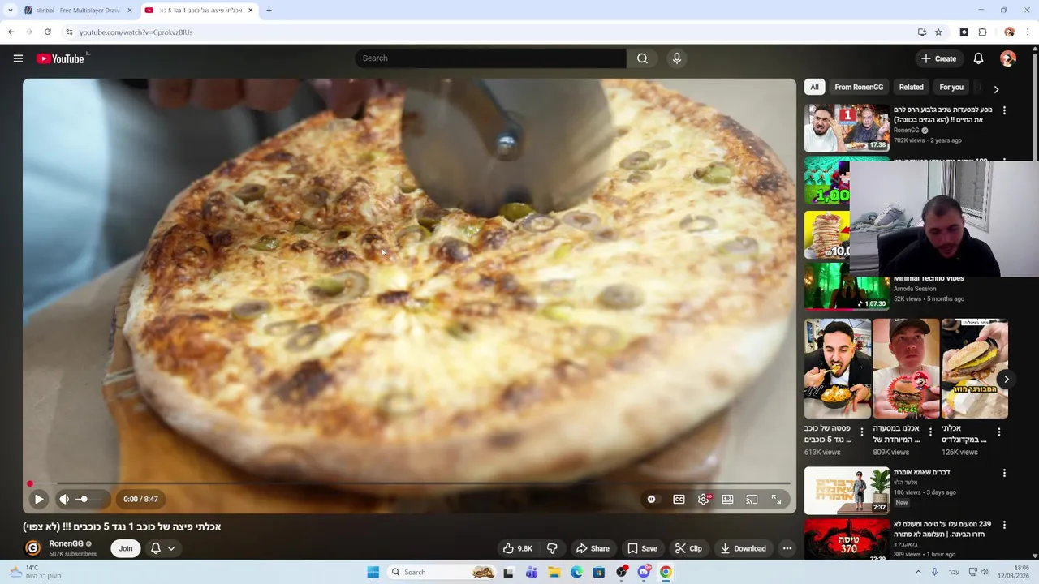
Task: Reload the current page
Action: (48, 32)
